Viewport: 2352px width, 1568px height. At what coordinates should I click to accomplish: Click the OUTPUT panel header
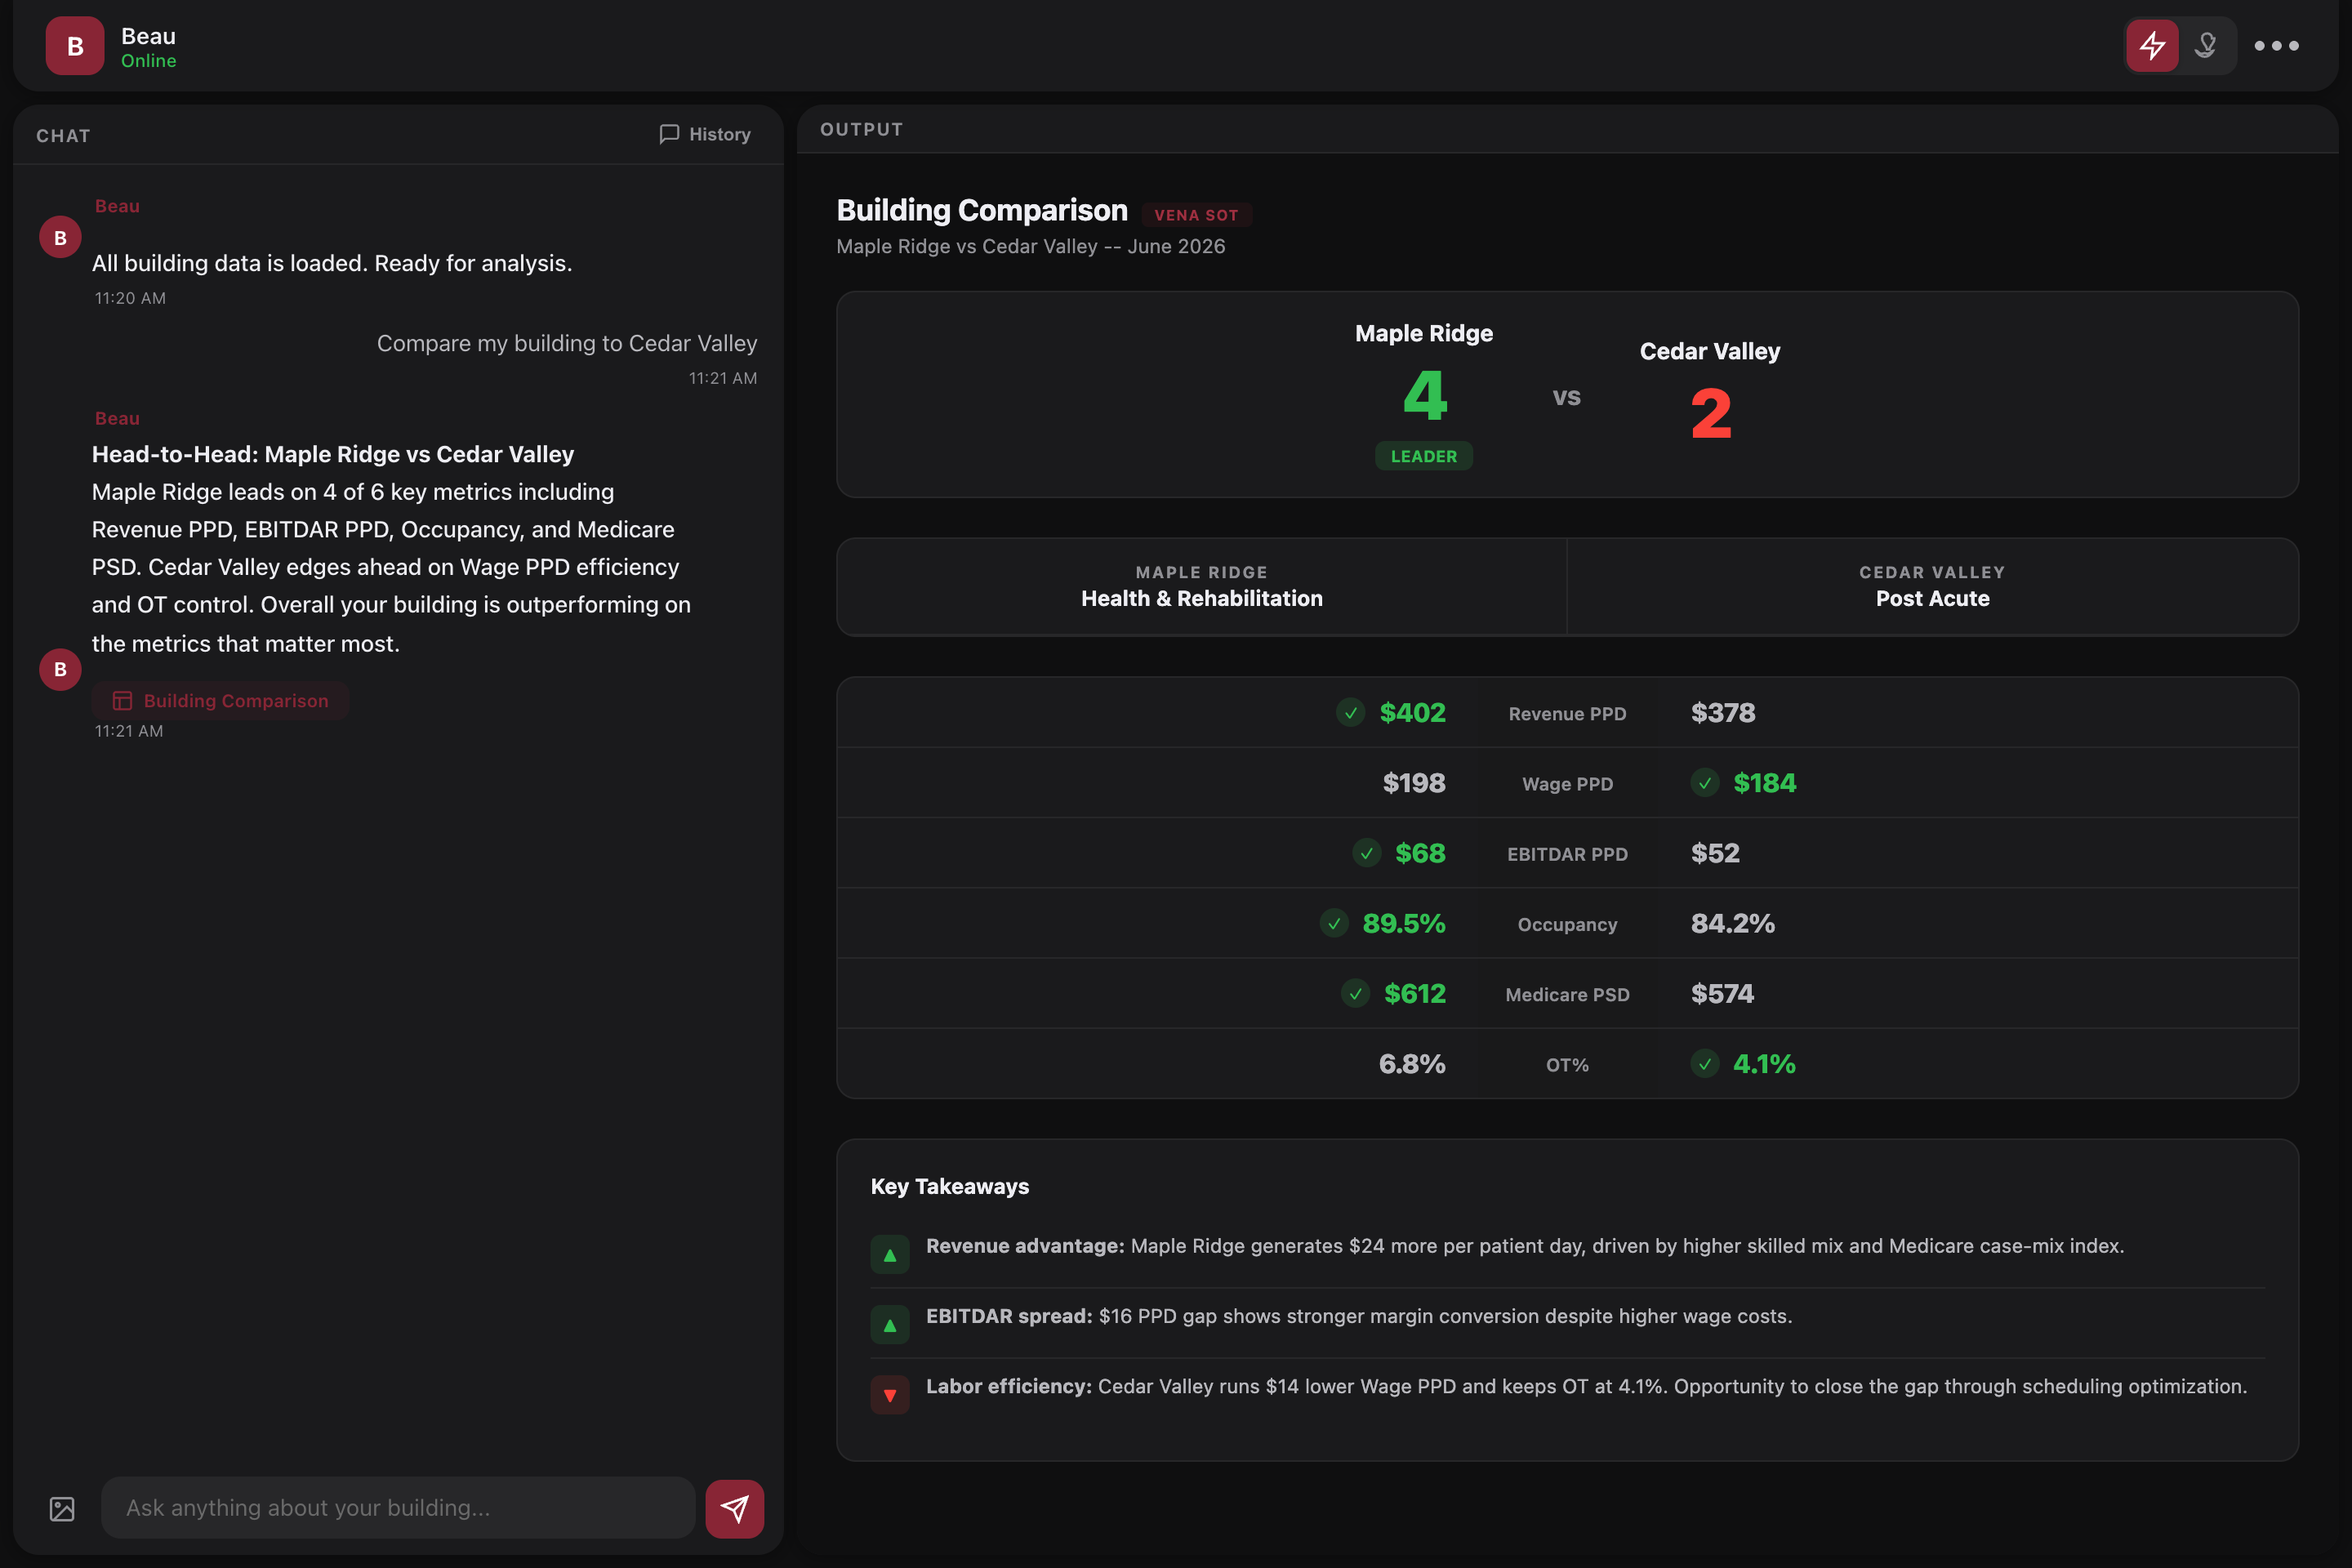pos(861,129)
